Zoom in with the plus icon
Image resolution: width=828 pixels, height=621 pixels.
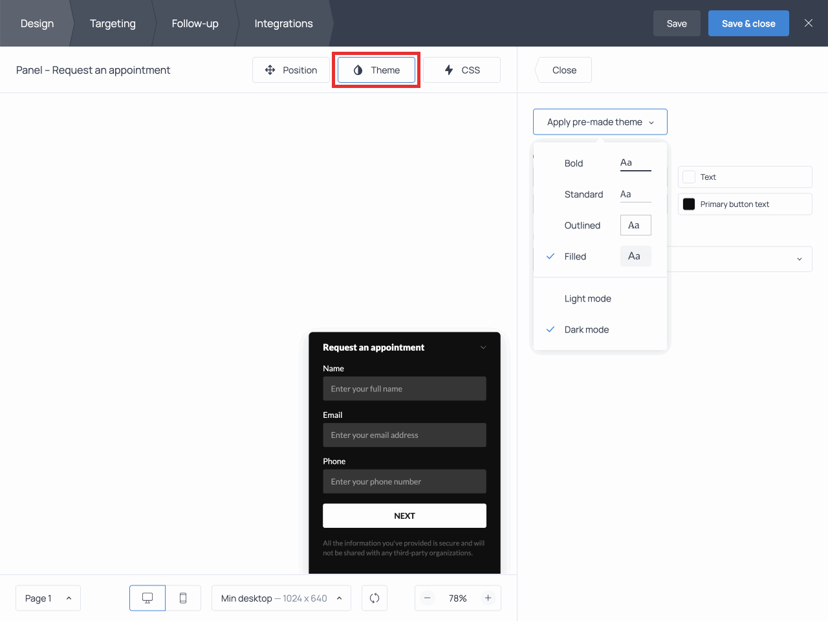(488, 598)
